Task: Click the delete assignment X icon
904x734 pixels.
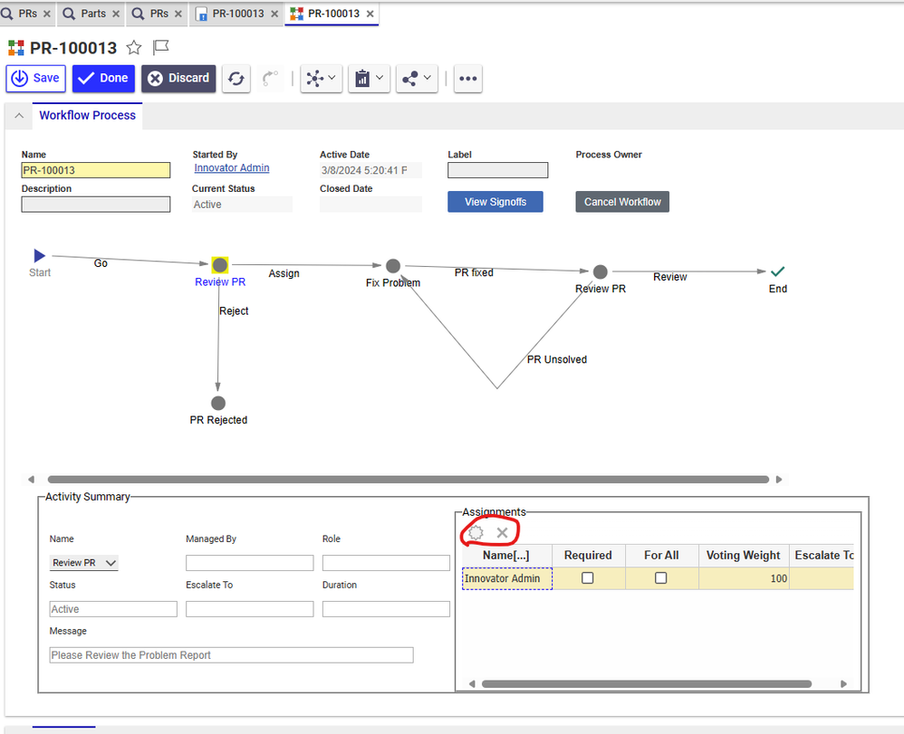Action: pos(502,532)
